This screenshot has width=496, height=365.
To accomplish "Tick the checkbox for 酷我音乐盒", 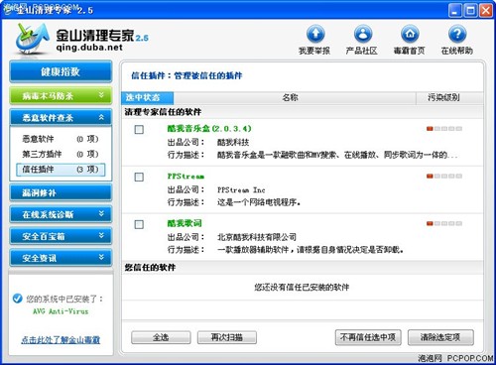I will pyautogui.click(x=139, y=129).
